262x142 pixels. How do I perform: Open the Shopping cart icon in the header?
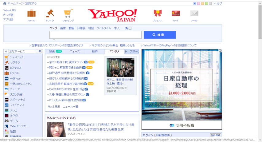click(68, 14)
